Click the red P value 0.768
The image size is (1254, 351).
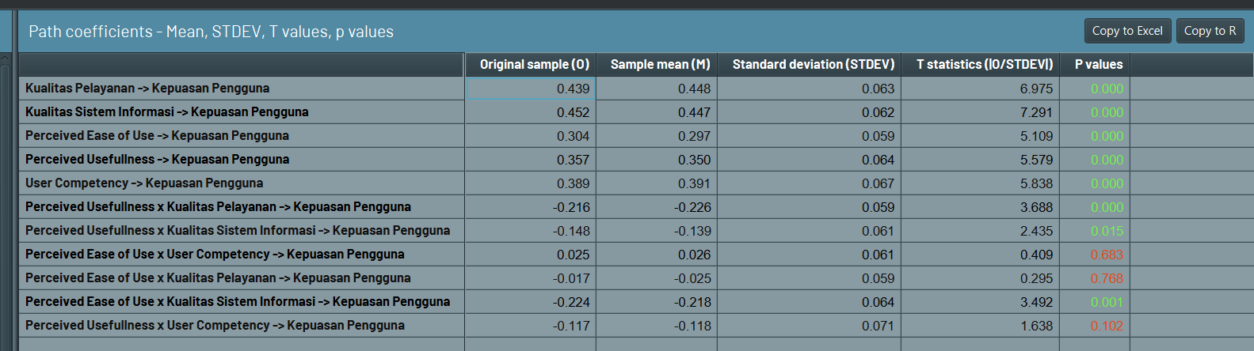pyautogui.click(x=1107, y=278)
